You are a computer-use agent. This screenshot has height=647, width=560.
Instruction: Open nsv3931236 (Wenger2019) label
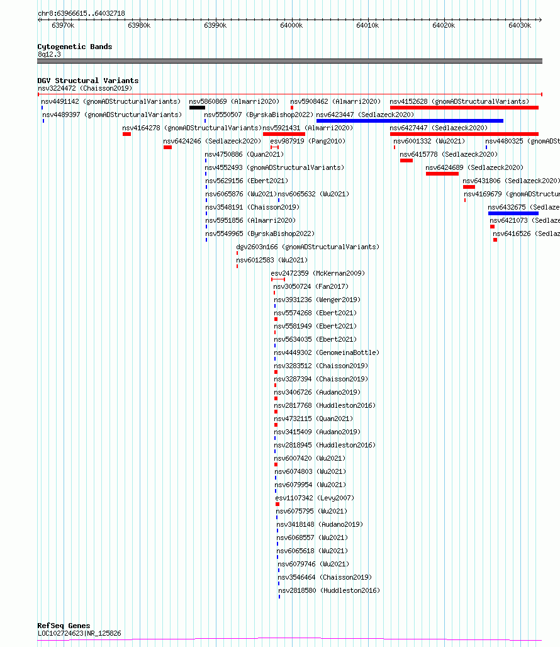click(317, 300)
